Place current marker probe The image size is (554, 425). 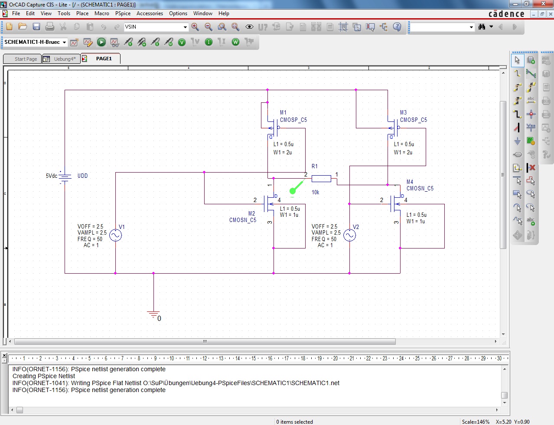click(155, 42)
